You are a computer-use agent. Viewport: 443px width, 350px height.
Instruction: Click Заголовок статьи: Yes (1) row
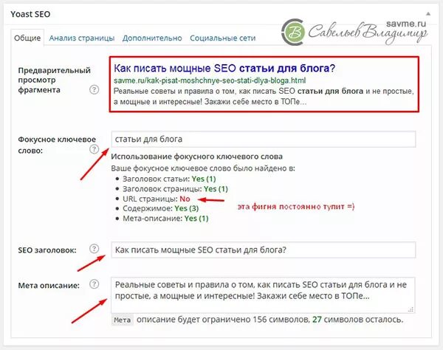pos(169,179)
